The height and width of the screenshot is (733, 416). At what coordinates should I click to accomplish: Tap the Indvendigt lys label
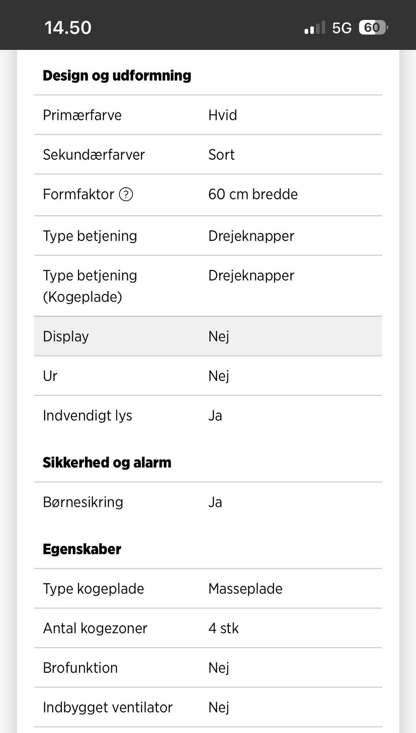click(x=87, y=416)
